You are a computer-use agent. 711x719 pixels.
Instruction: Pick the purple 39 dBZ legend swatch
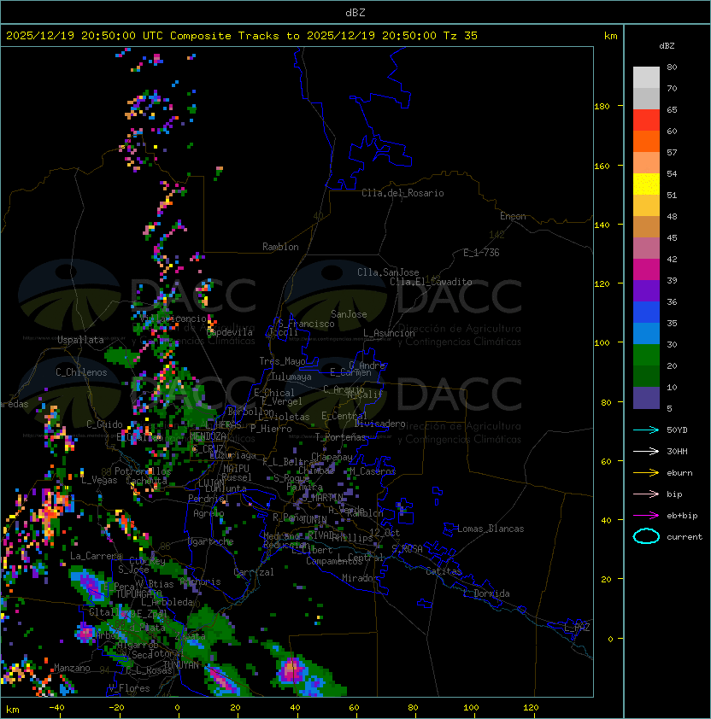coord(646,290)
